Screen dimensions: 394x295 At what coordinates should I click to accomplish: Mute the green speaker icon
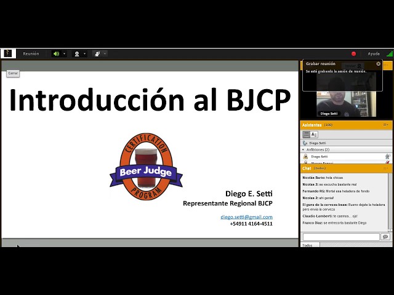(x=56, y=53)
